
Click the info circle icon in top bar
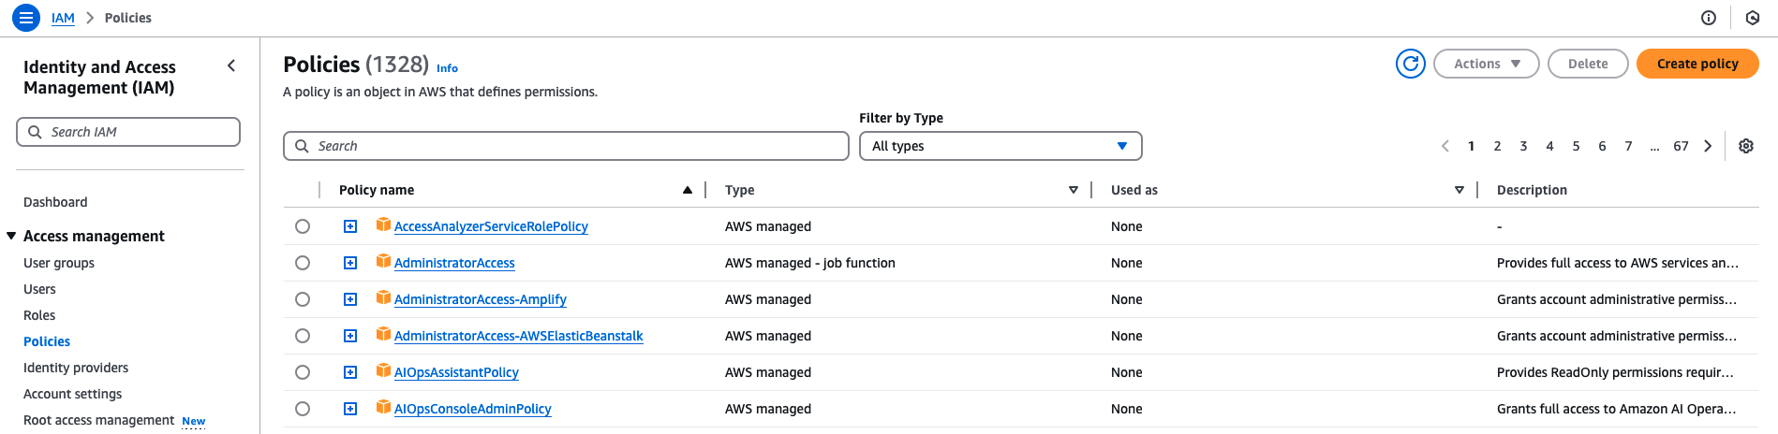(1709, 18)
